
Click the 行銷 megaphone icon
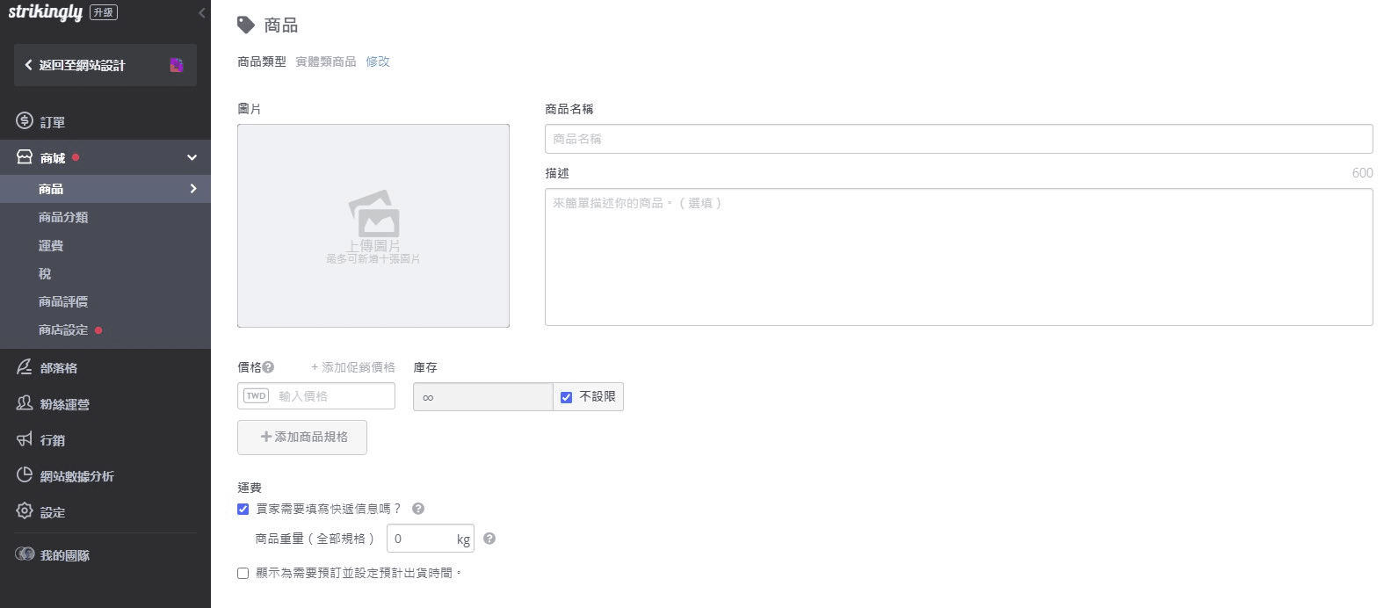25,439
